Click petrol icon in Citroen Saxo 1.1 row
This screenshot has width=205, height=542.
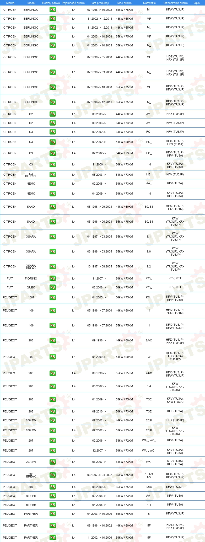pyautogui.click(x=52, y=207)
